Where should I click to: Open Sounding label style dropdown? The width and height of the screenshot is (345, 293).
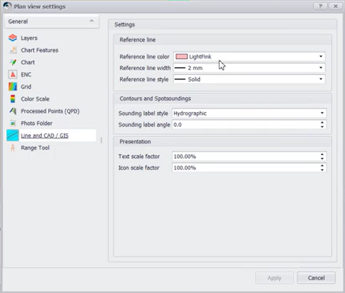tap(249, 114)
